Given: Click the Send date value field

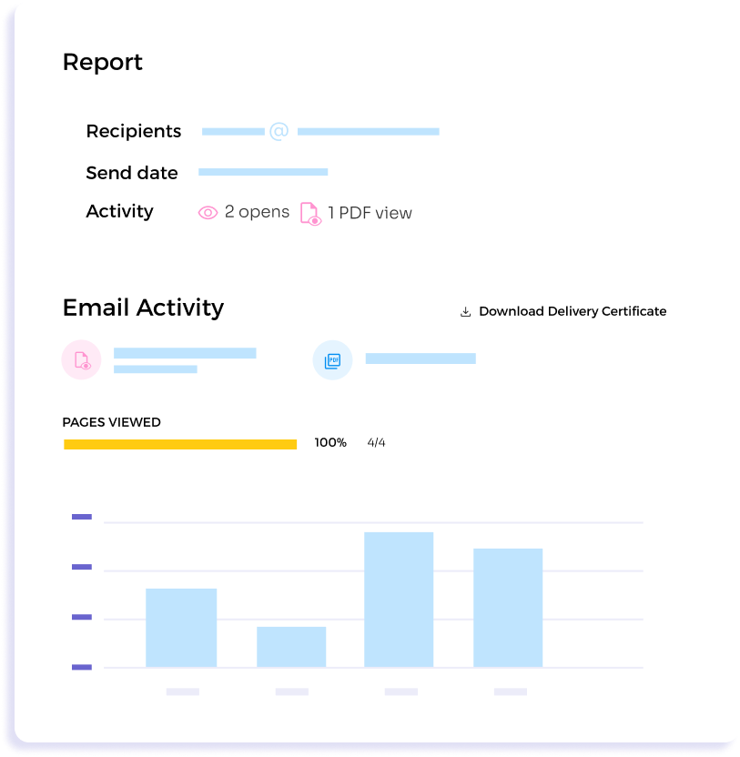Looking at the screenshot, I should [263, 171].
